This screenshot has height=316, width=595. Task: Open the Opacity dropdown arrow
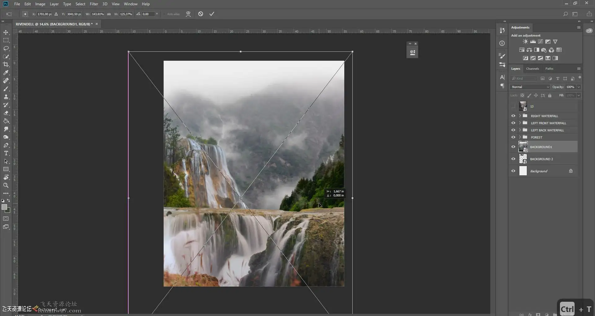(x=579, y=87)
